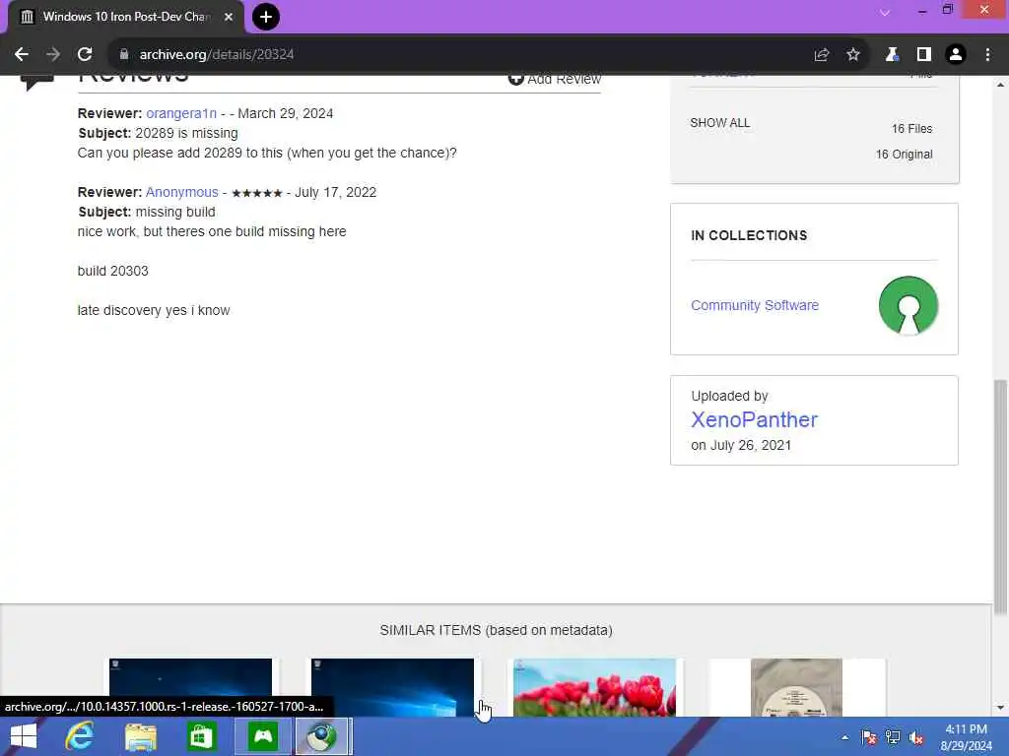
Task: Click the scrollbar up arrow
Action: click(1000, 85)
